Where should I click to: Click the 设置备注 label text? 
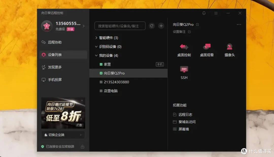tap(179, 32)
